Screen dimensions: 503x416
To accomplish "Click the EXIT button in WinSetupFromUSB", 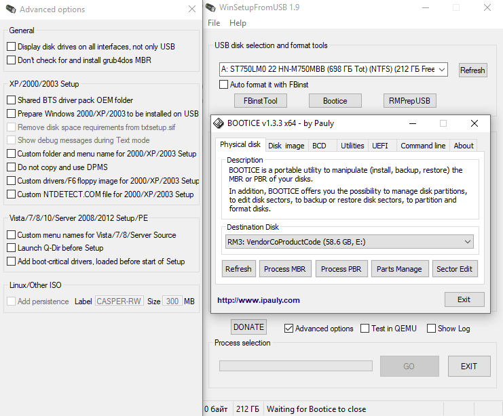I will pyautogui.click(x=469, y=366).
